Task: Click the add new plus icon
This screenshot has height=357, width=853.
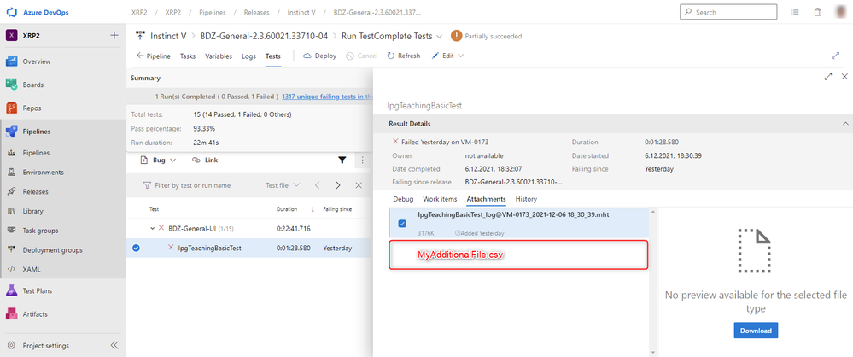Action: (x=114, y=35)
